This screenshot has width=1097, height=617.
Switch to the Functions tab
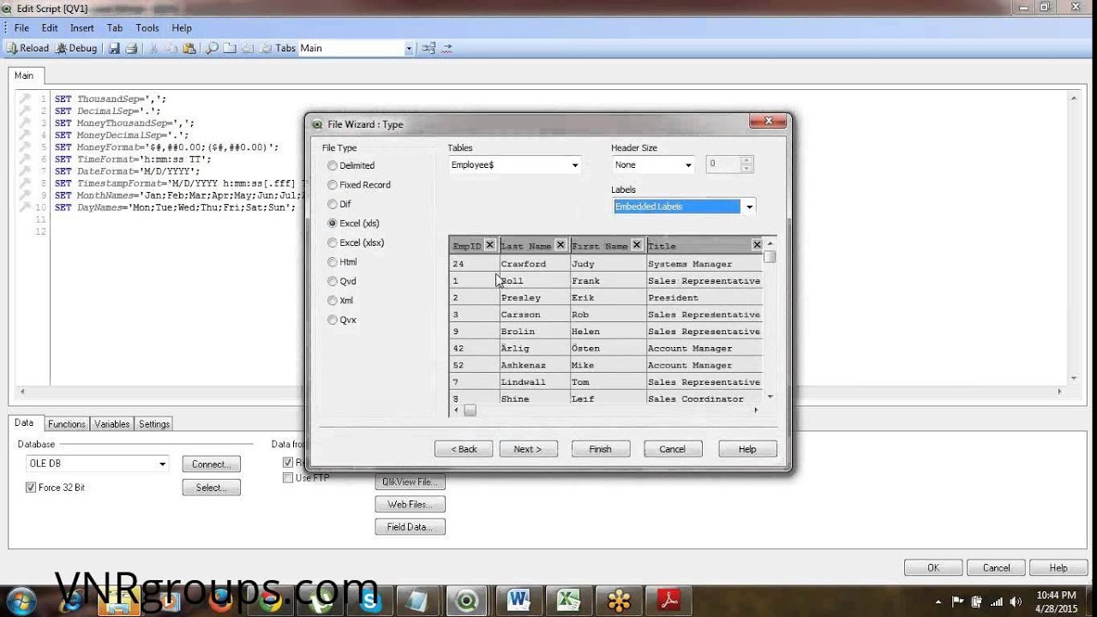(x=67, y=424)
